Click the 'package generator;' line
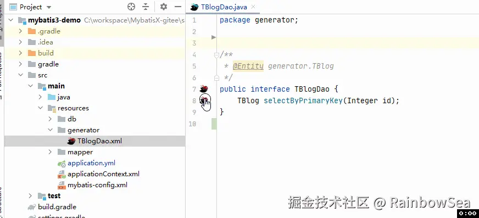Image resolution: width=479 pixels, height=218 pixels. click(x=259, y=20)
